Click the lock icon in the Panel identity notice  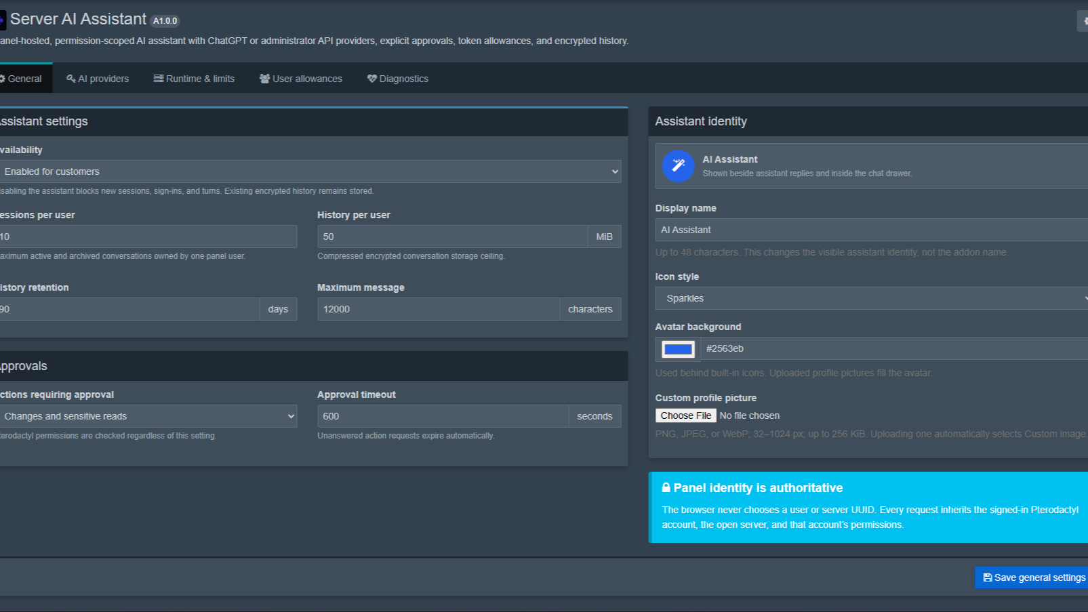[x=666, y=487]
